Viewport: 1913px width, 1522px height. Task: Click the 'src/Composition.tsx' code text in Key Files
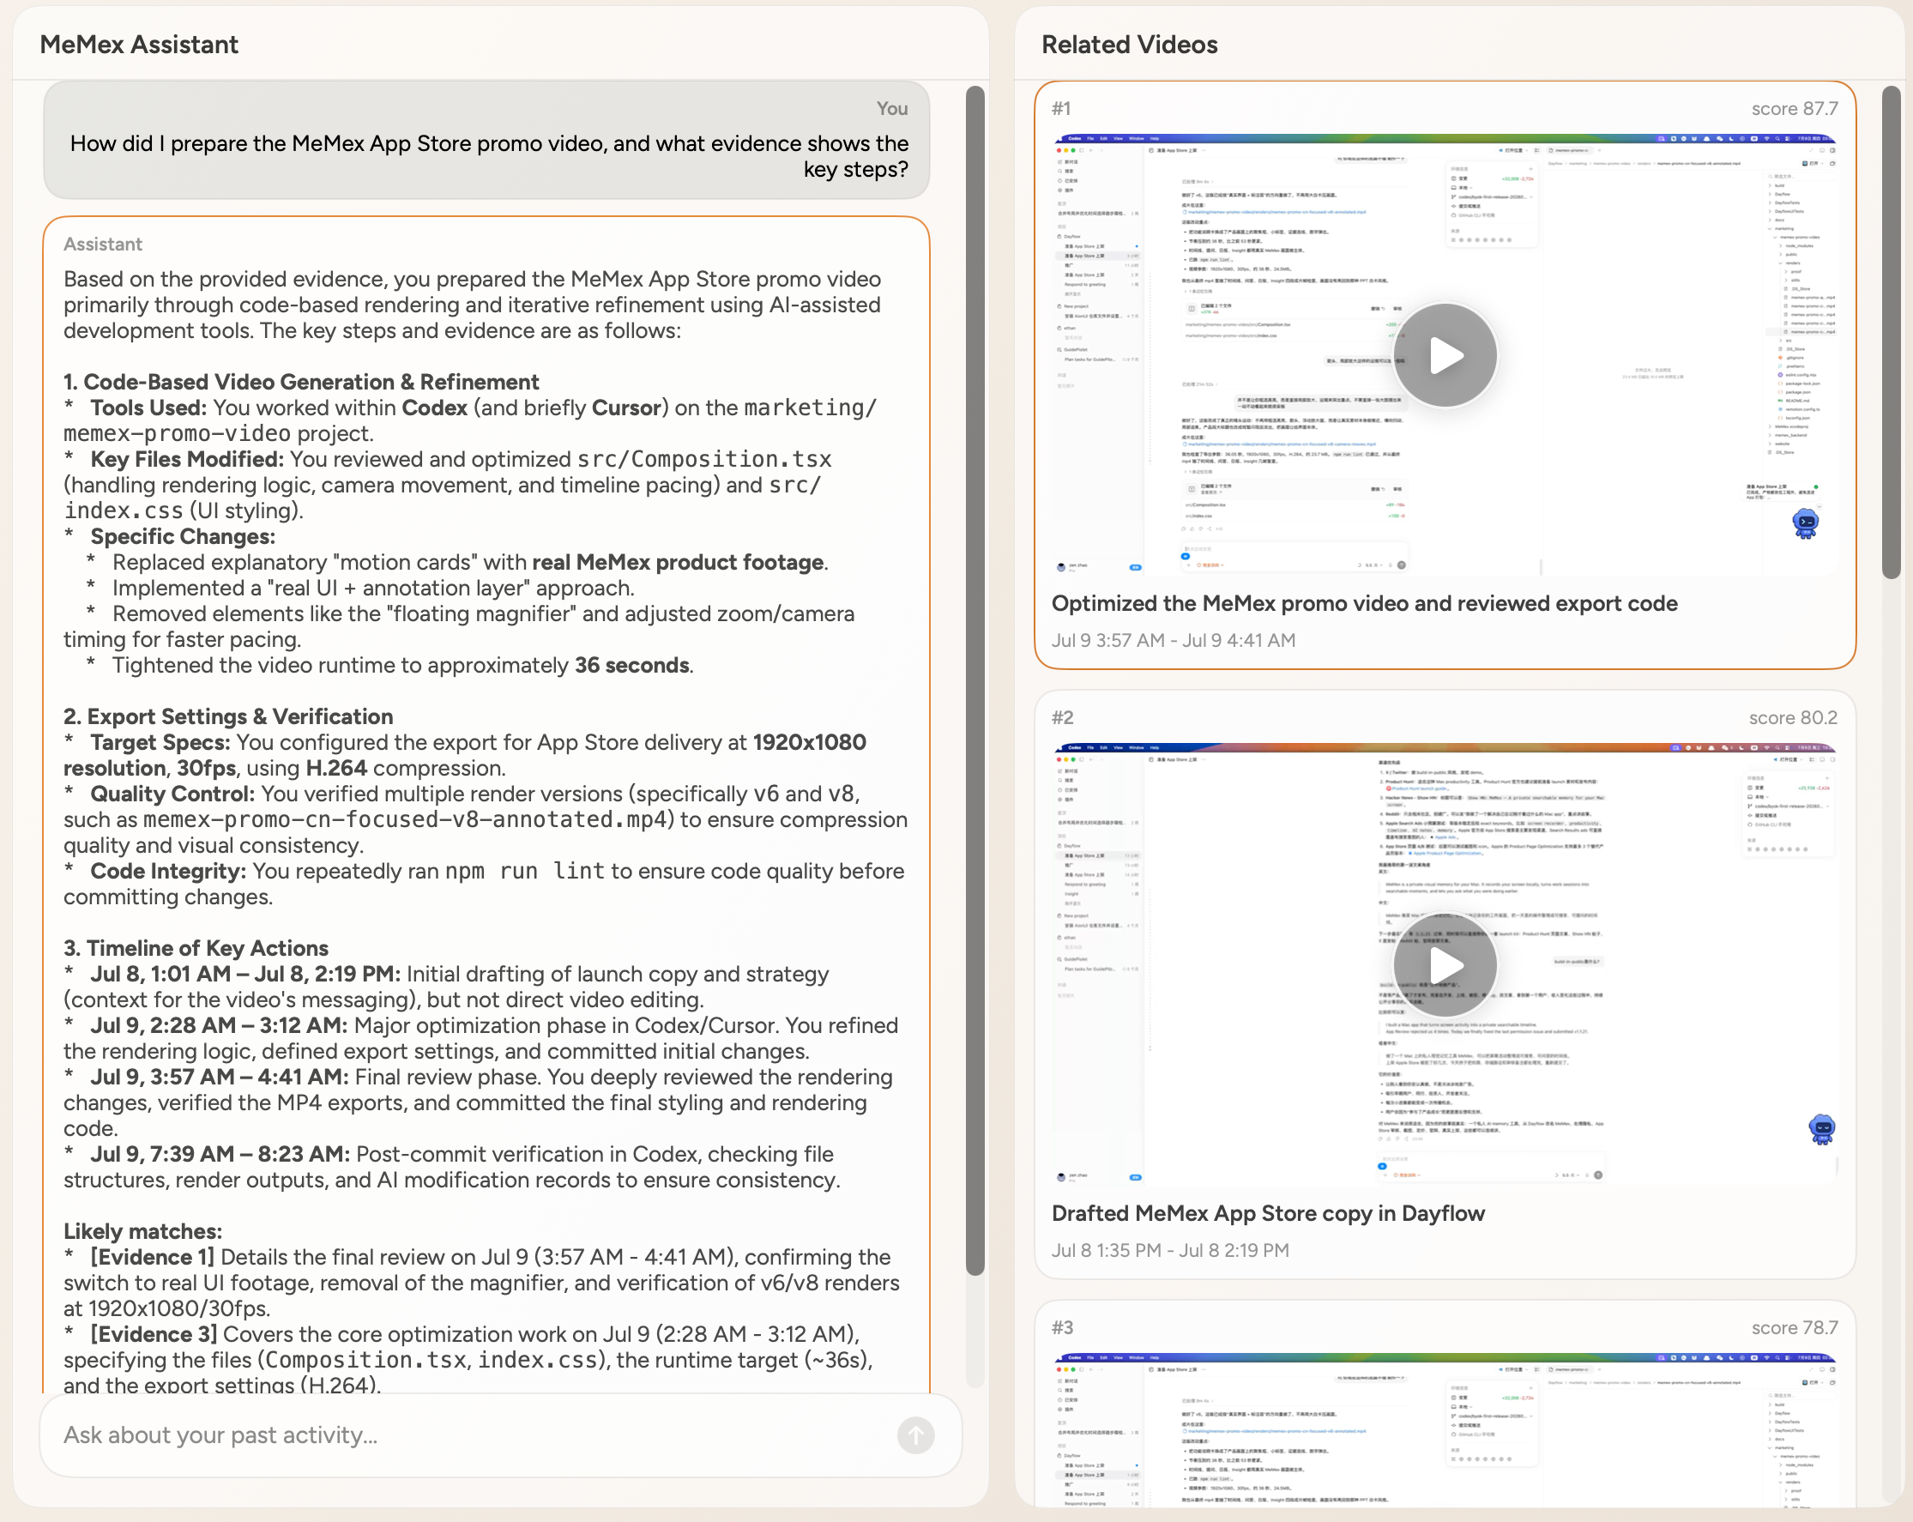(x=704, y=460)
